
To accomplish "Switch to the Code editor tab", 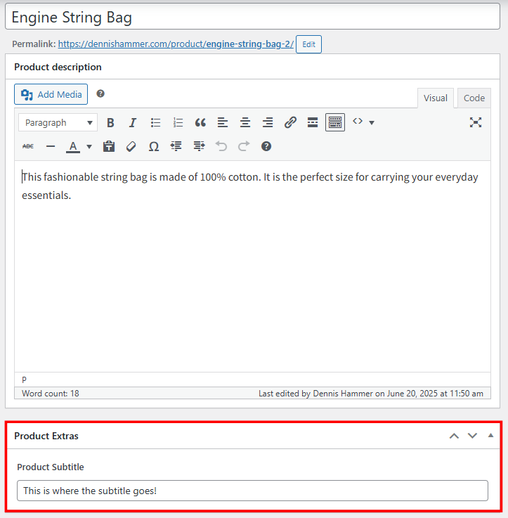I will (x=474, y=98).
